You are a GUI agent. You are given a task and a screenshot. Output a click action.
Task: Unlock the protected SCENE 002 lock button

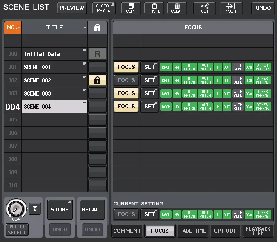(97, 80)
